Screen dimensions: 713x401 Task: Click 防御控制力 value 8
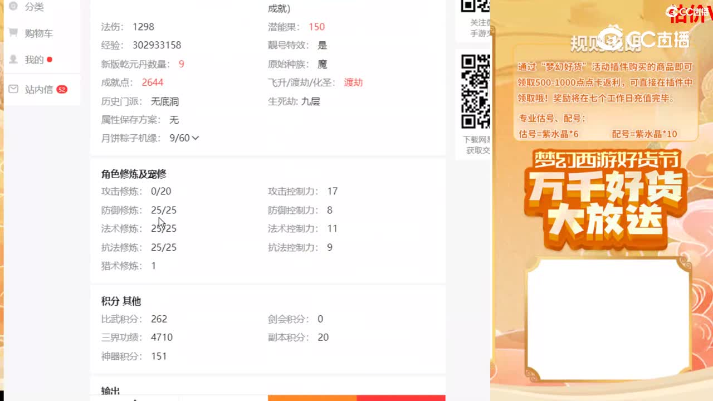pos(330,210)
